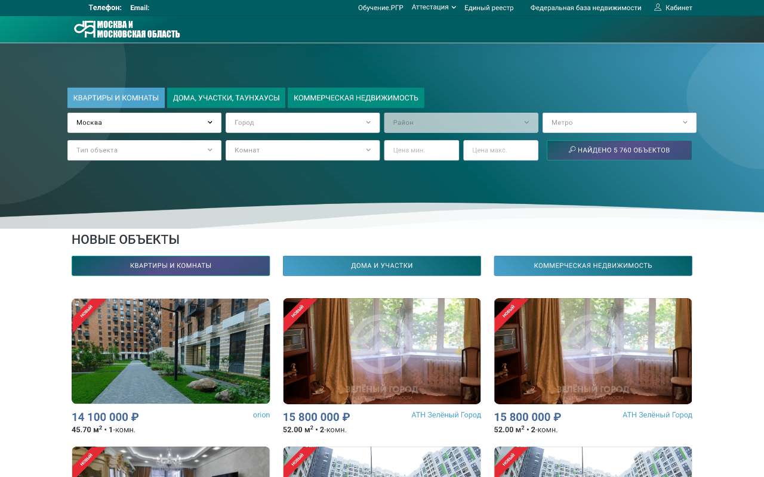
Task: Show new Дома и участки listings
Action: click(382, 266)
